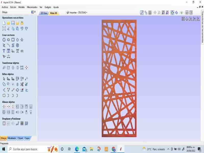The width and height of the screenshot is (204, 153).
Task: Click the Undo arrow icon
Action: click(22, 29)
